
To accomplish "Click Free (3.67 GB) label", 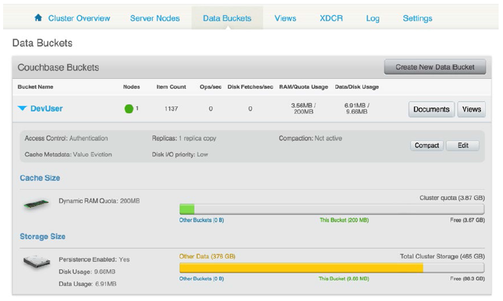I will pos(467,220).
